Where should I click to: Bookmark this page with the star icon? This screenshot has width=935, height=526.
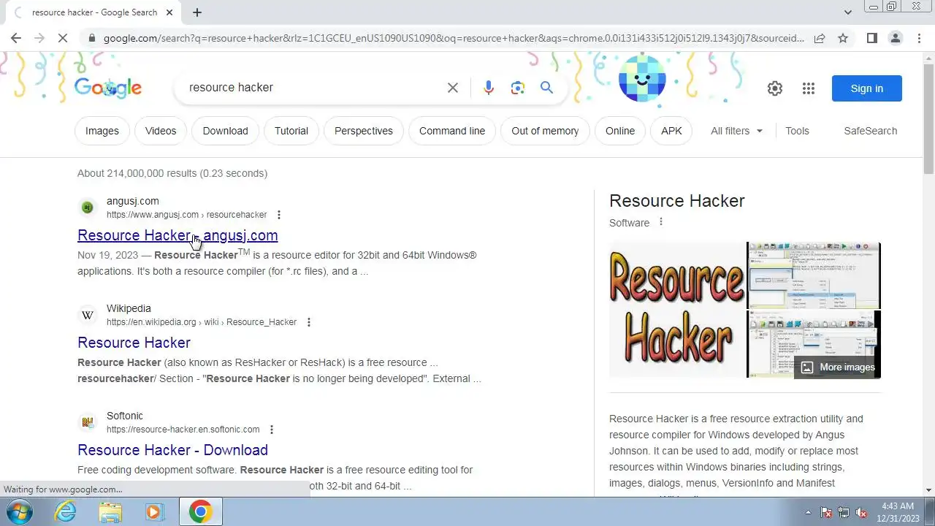tap(843, 38)
